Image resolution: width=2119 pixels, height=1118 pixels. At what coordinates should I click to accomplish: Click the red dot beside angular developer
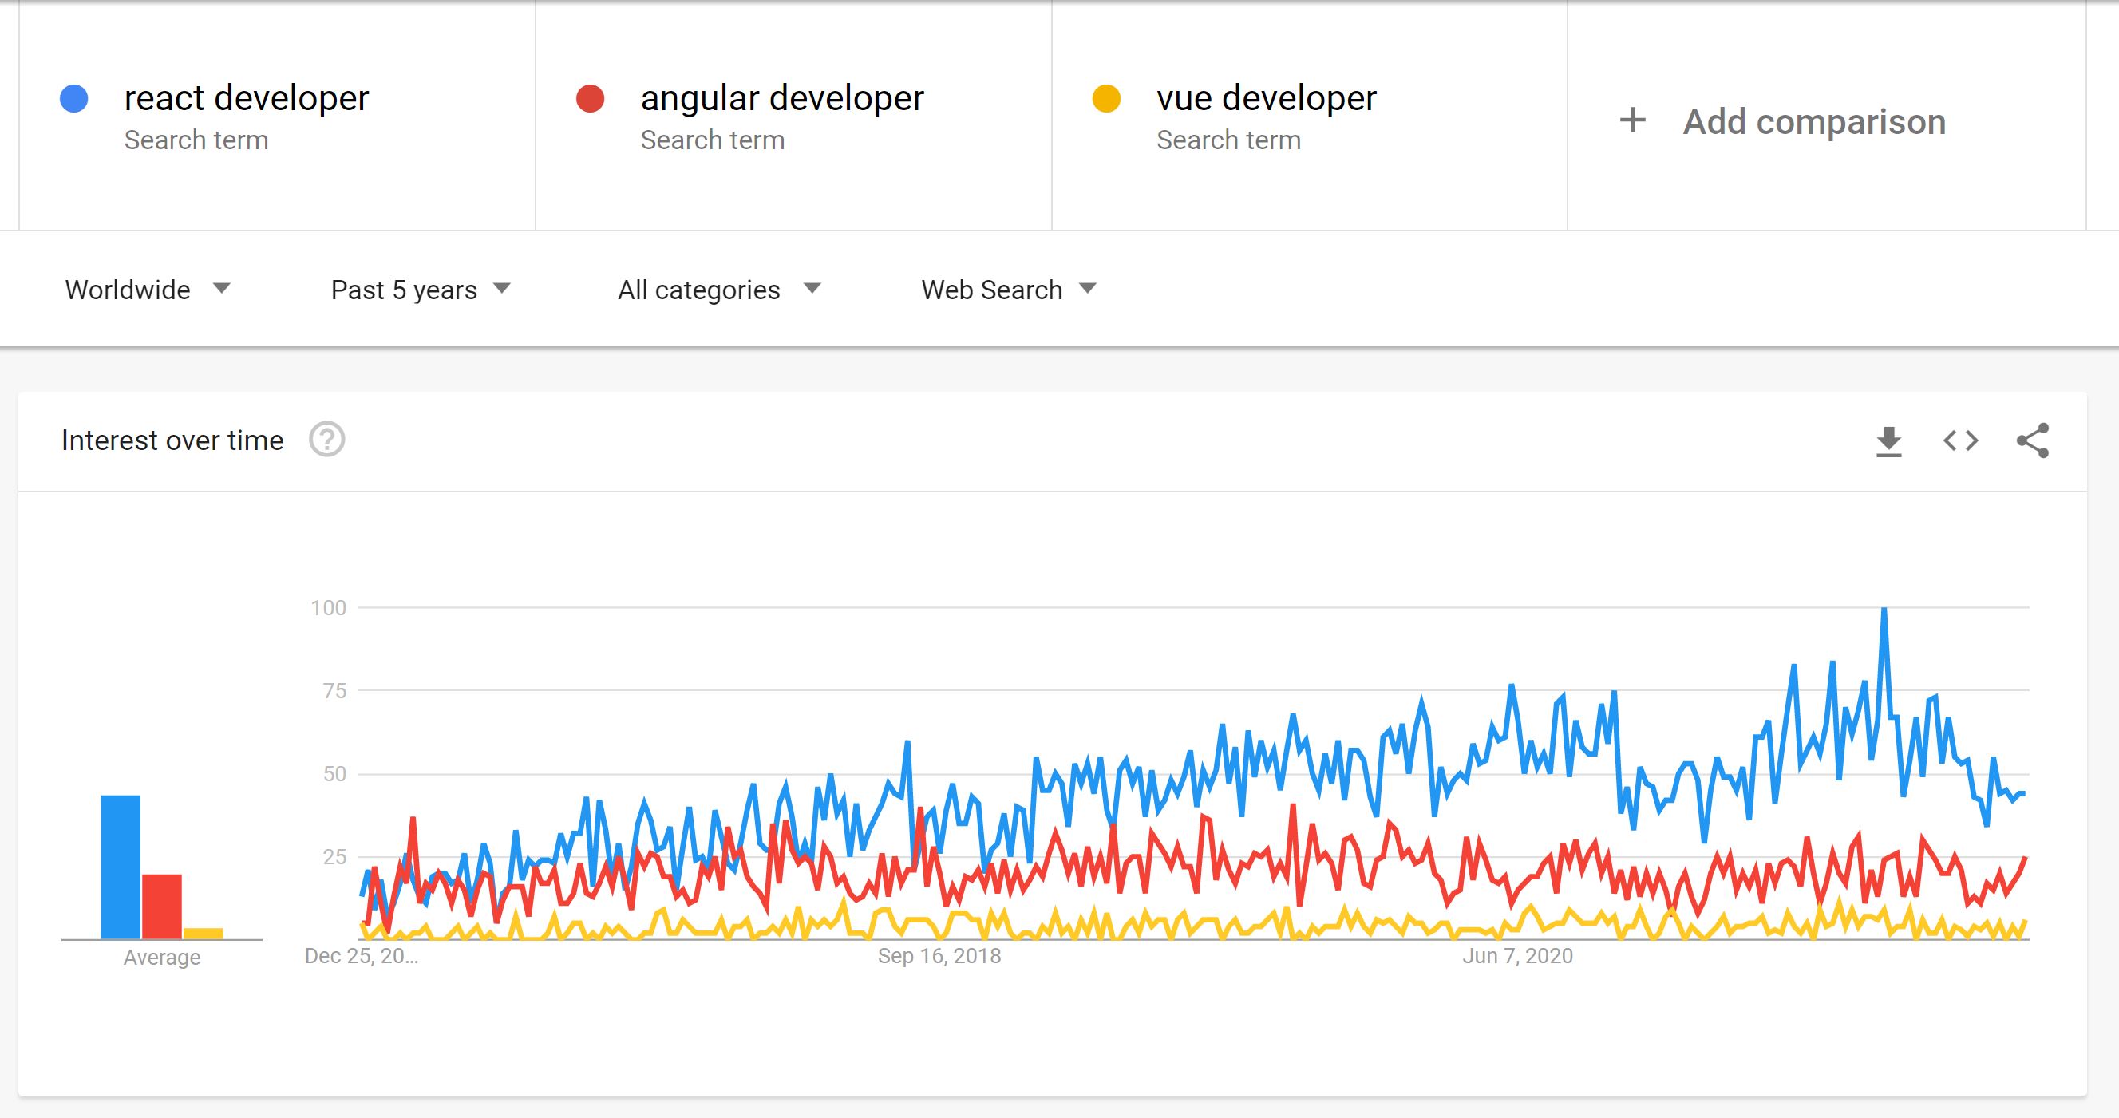pos(590,99)
